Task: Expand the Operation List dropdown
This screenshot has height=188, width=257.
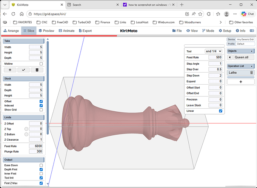Action: pos(251,66)
